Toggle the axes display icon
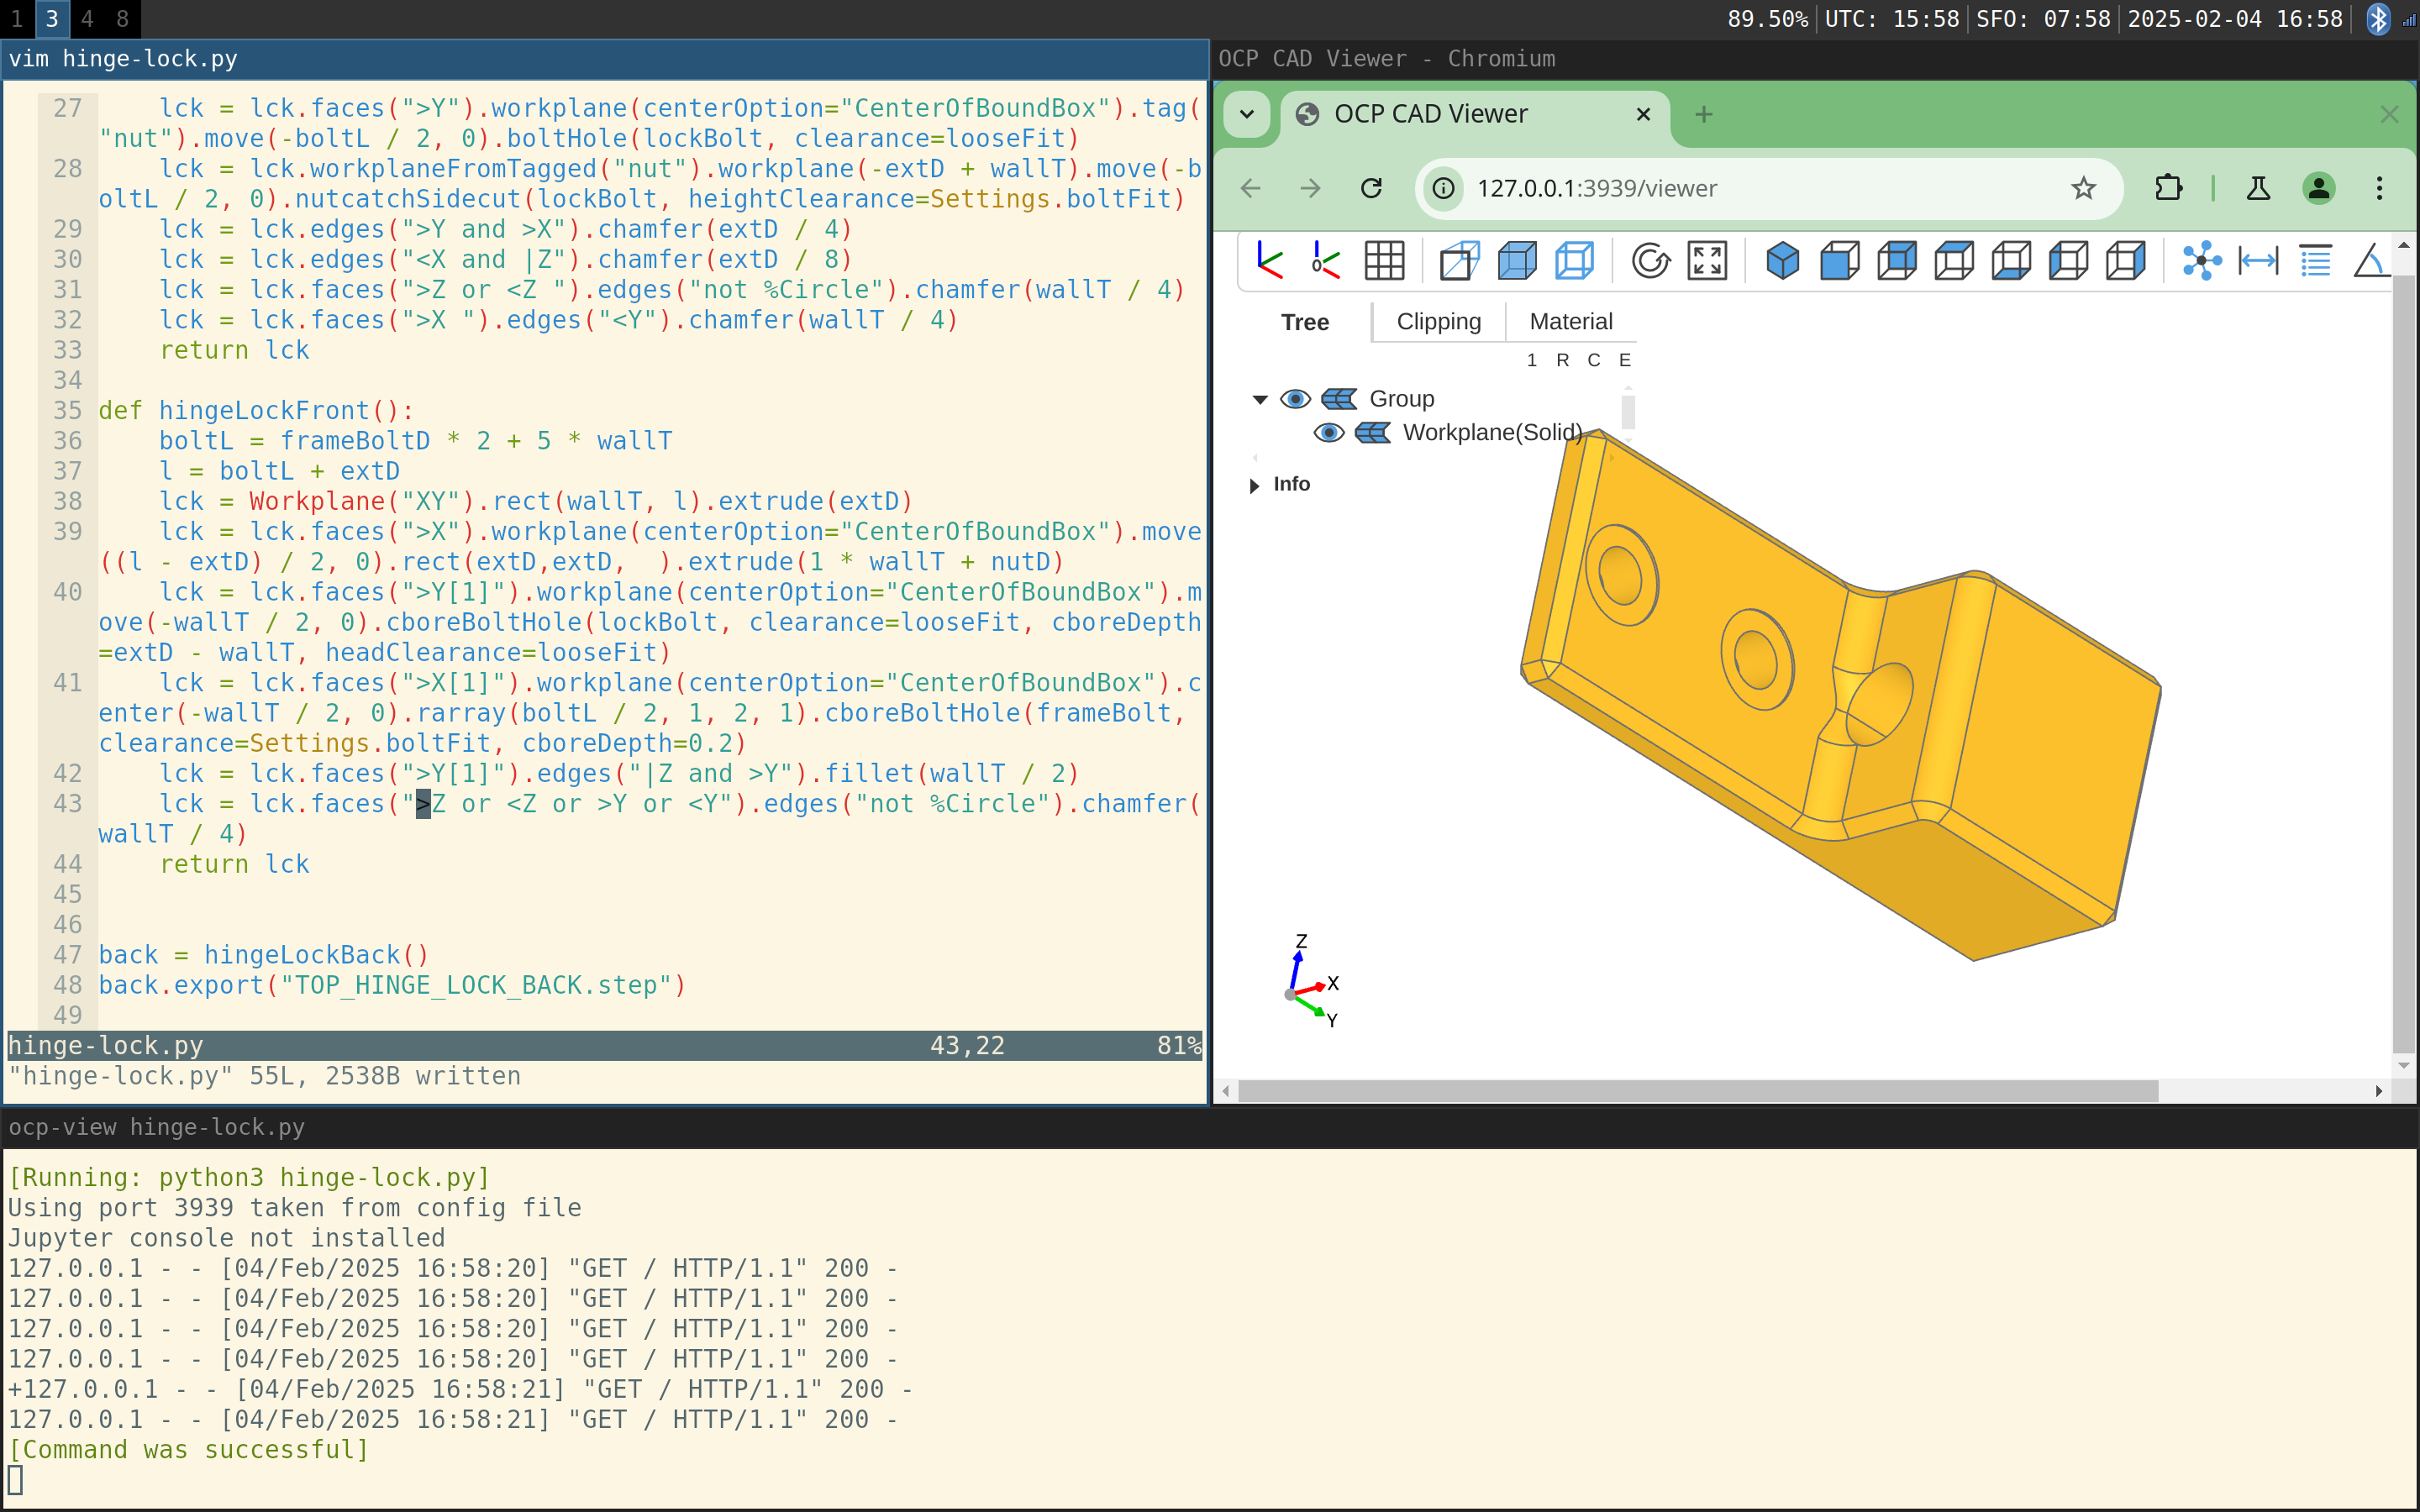 pyautogui.click(x=1270, y=261)
